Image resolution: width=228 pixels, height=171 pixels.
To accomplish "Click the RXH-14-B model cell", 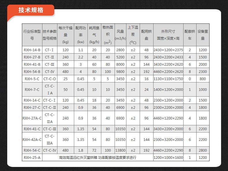I will 32,50.
